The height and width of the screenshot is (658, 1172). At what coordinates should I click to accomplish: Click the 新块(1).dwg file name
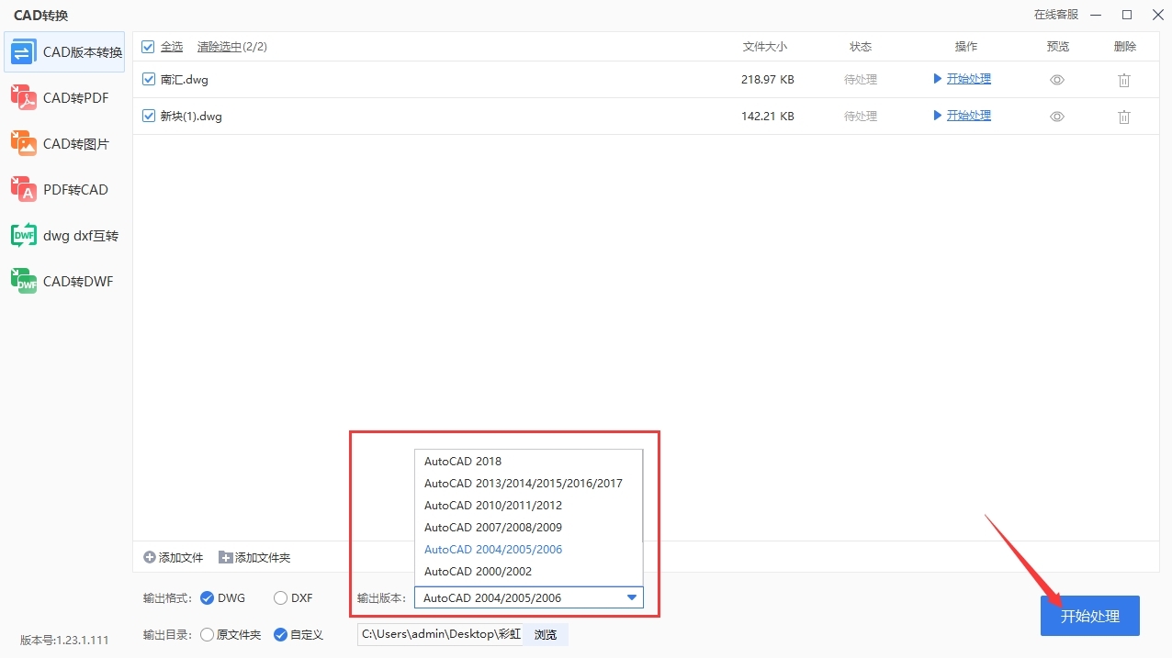point(191,117)
